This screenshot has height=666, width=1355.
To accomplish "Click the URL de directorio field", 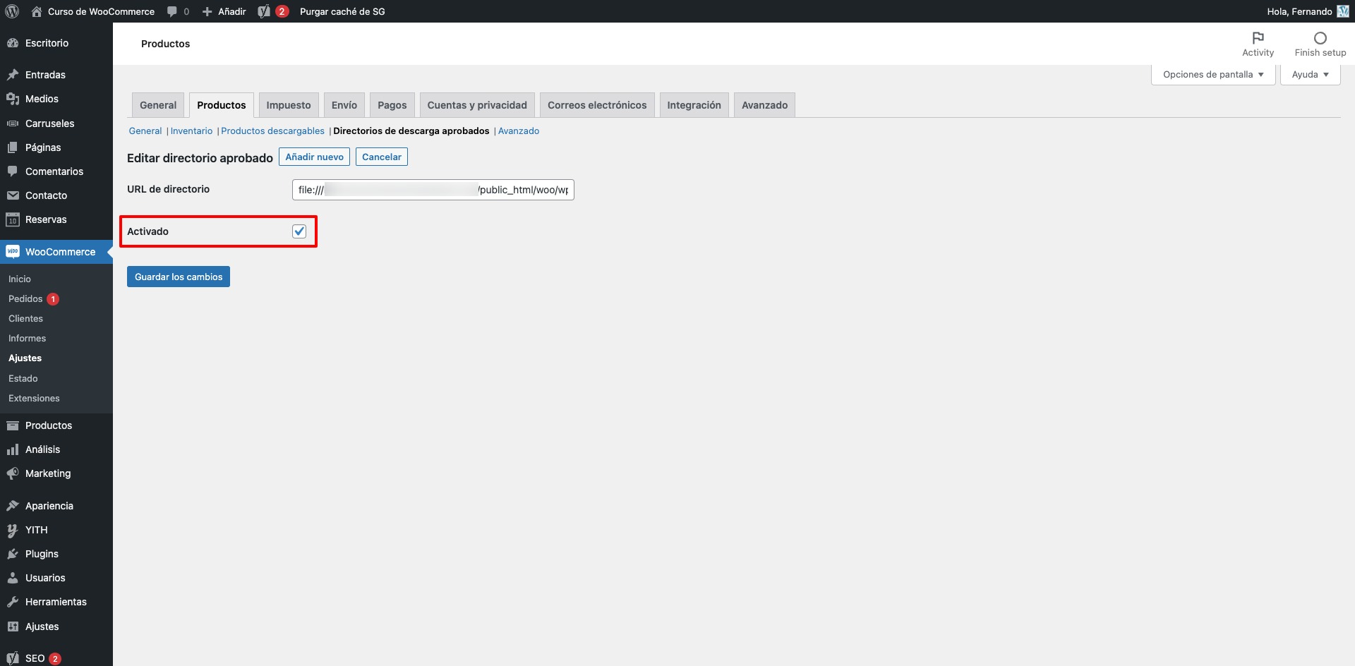I will click(x=433, y=190).
